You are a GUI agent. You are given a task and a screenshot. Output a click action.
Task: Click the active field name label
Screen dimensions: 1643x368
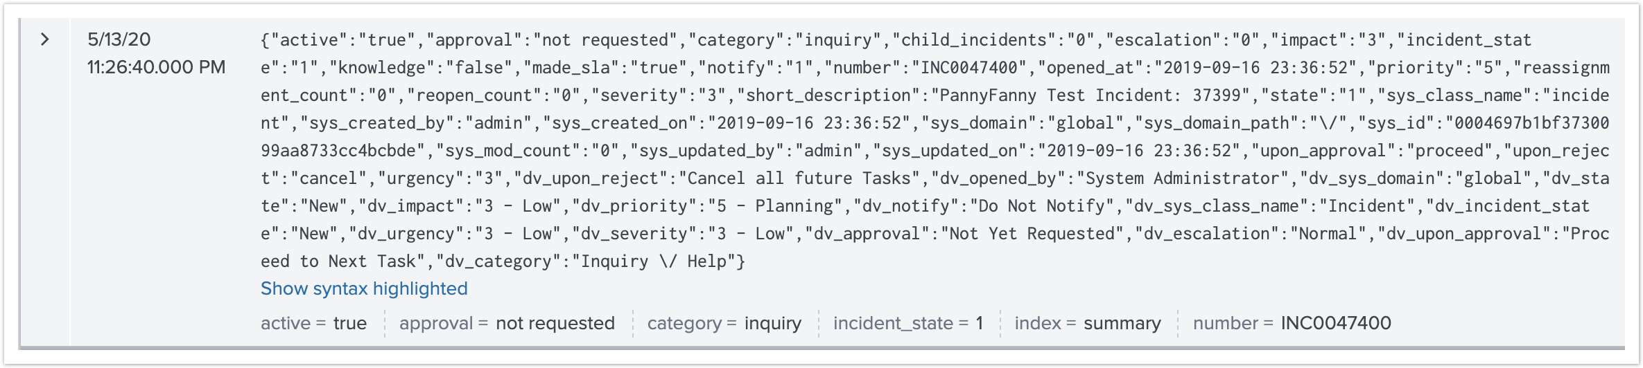pos(286,323)
